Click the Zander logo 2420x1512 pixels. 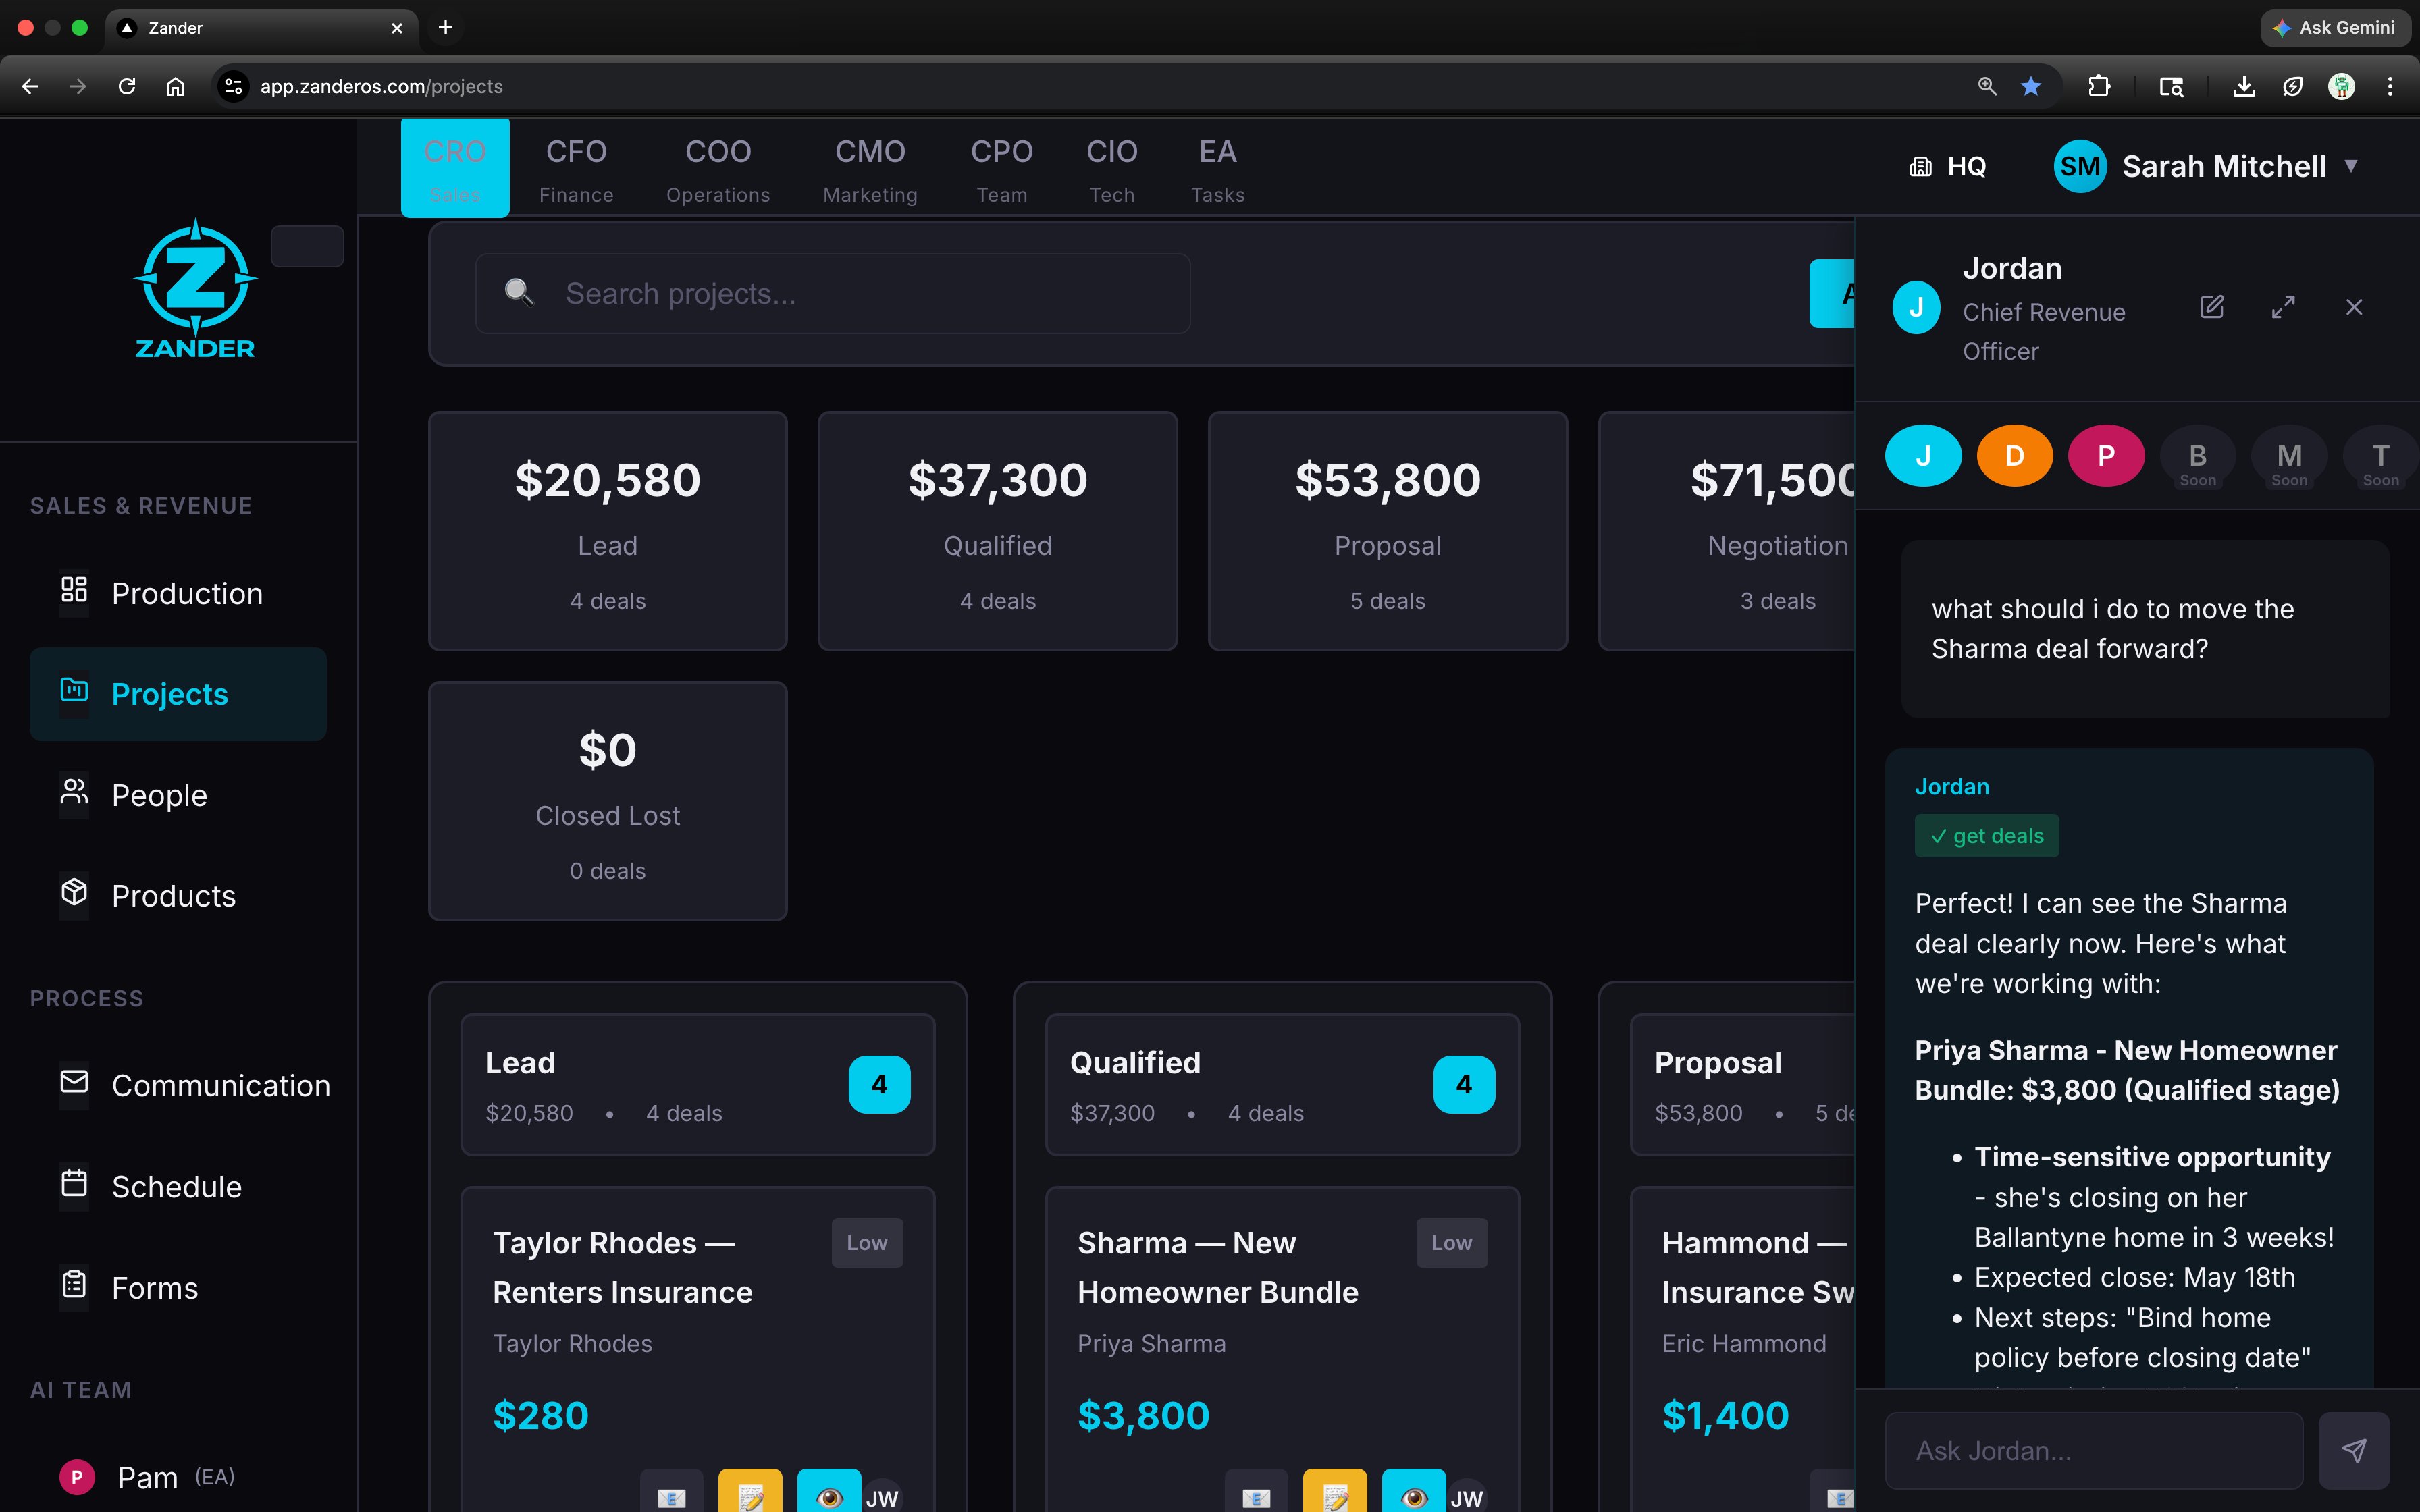point(195,289)
